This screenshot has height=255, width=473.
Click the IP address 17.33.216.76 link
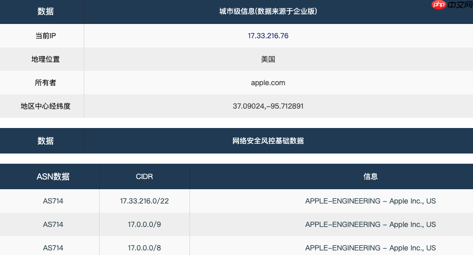pyautogui.click(x=268, y=36)
